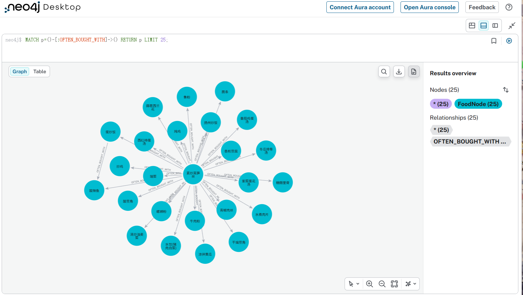Select the 鲁粉 node

(x=187, y=97)
